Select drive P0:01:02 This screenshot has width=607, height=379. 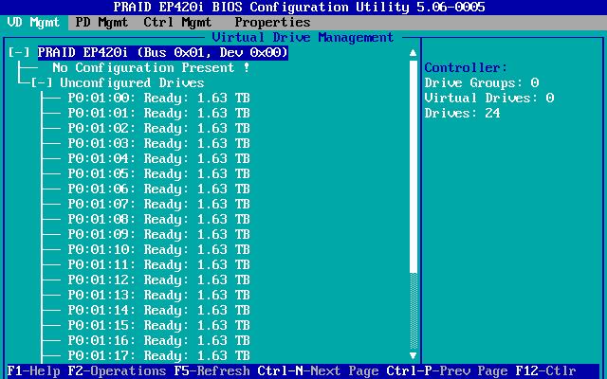tap(158, 128)
